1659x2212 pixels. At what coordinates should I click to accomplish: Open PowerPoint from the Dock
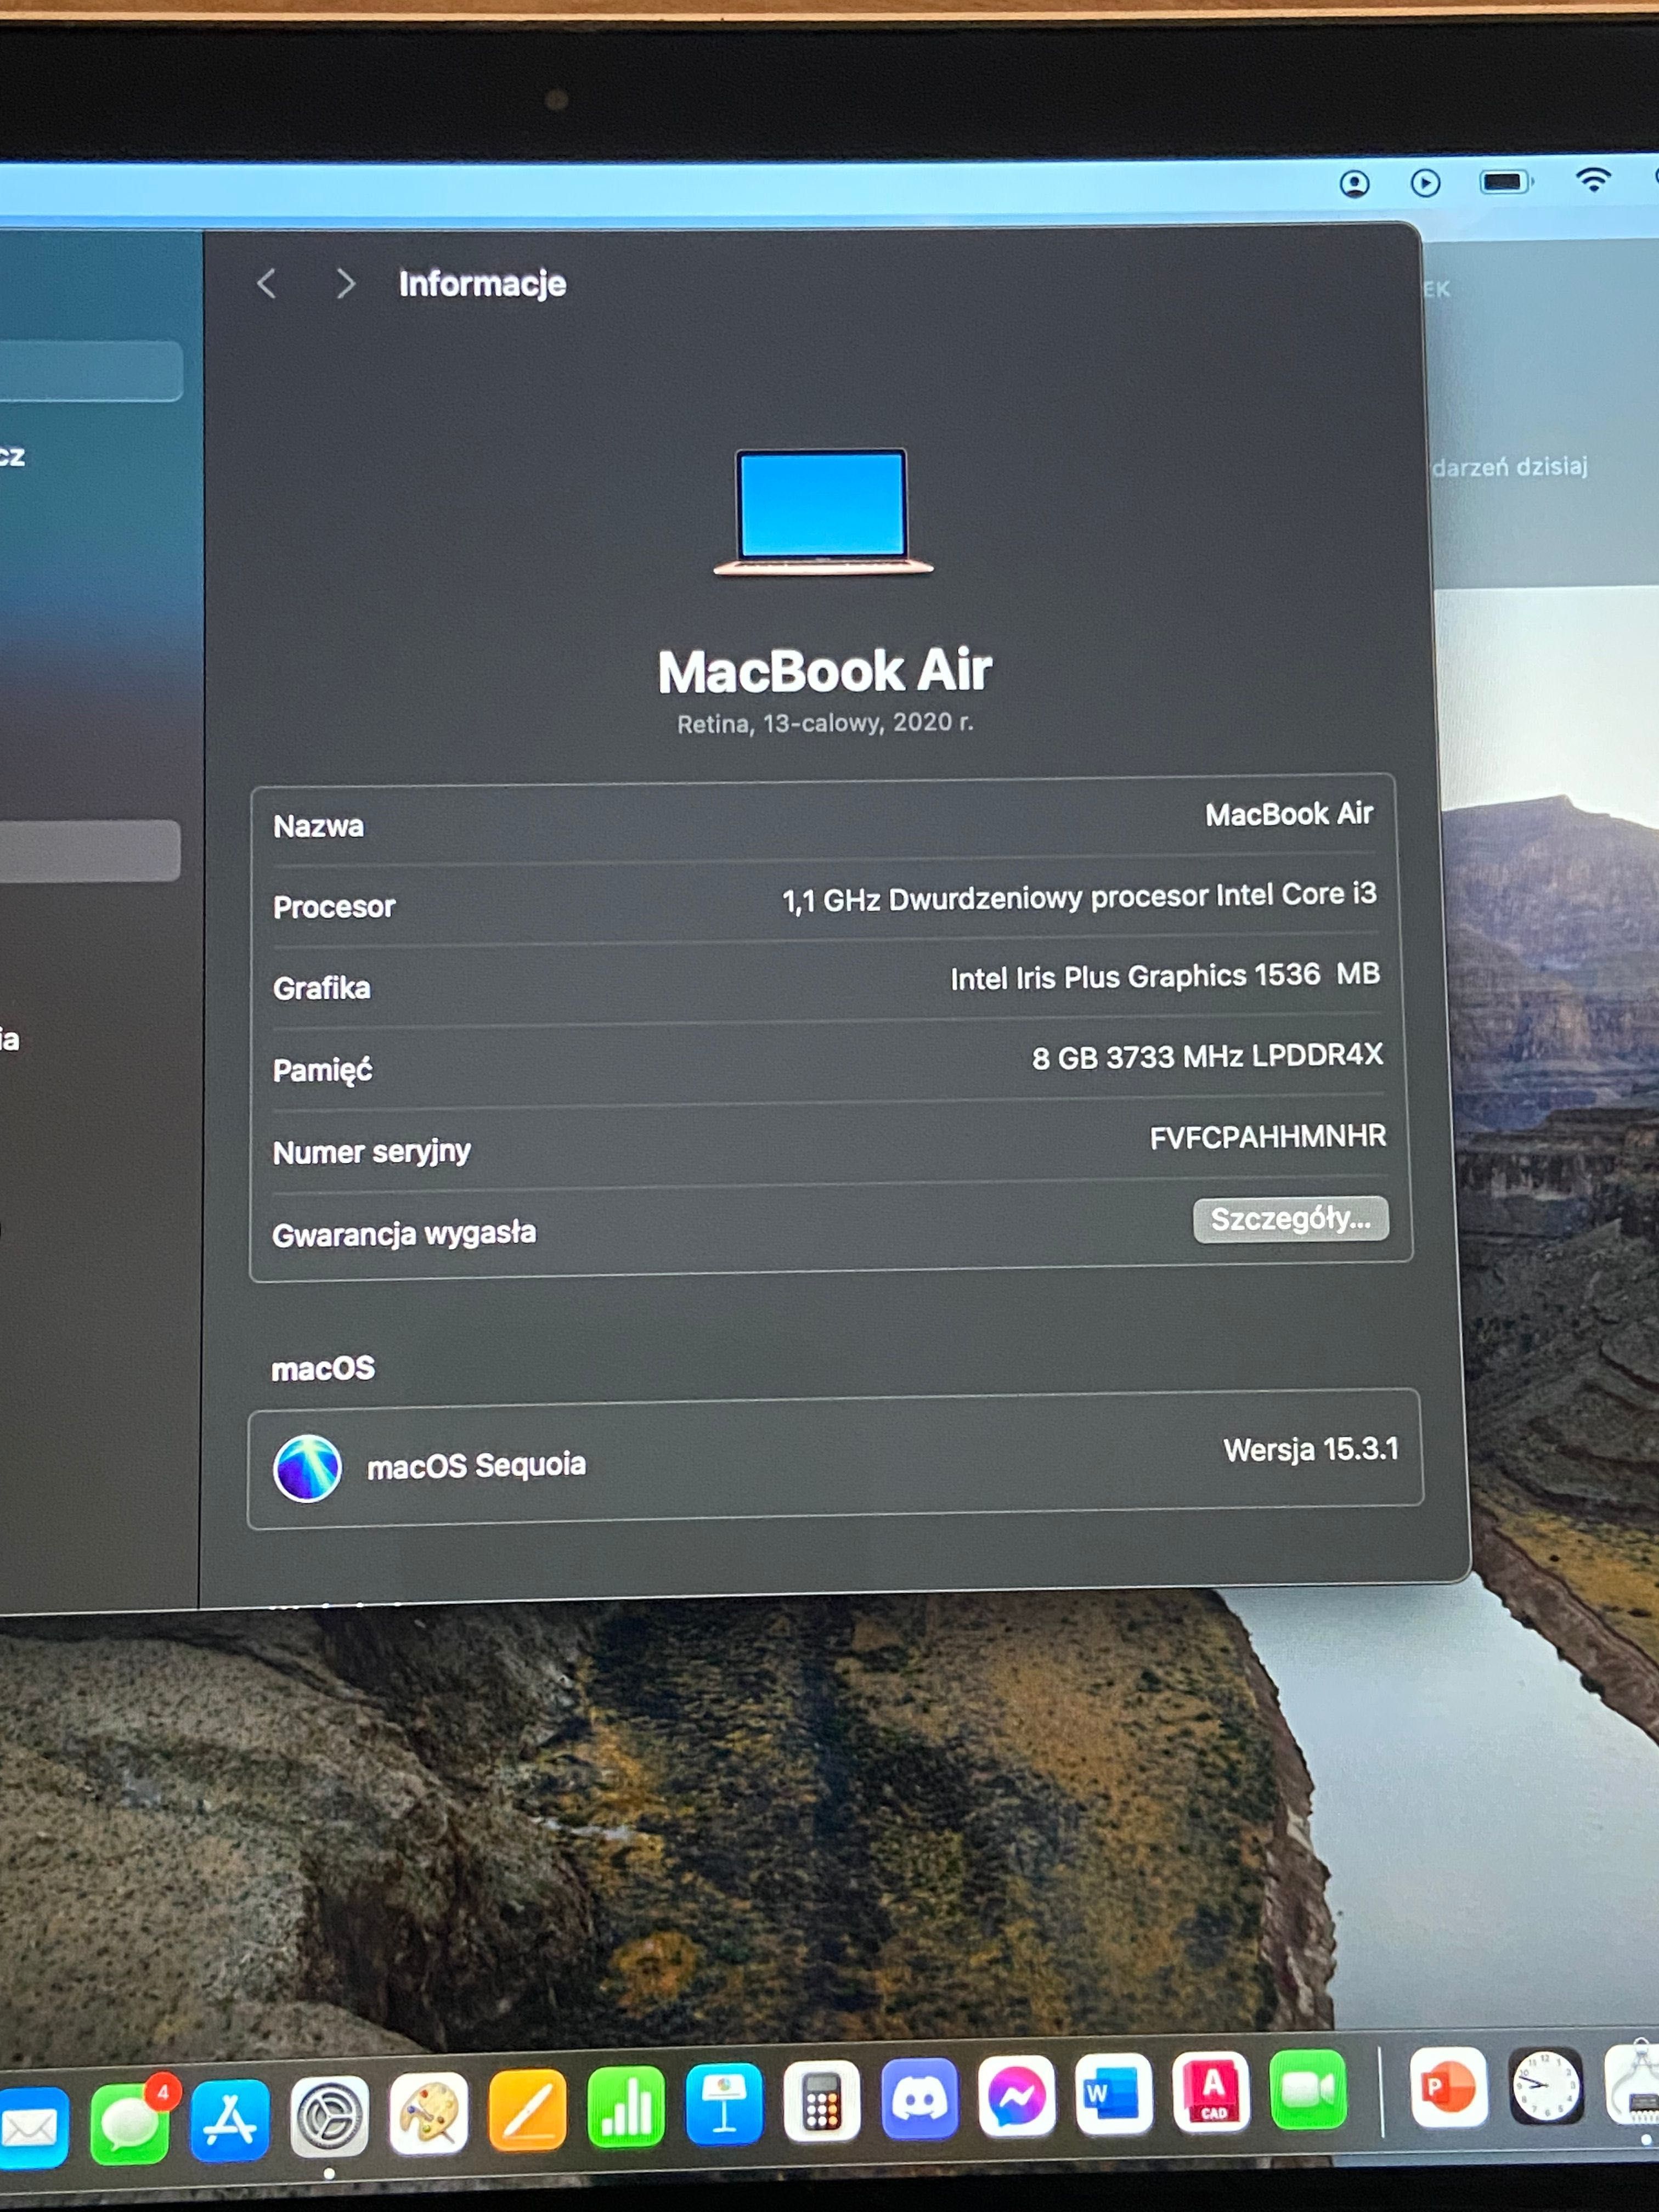tap(1449, 2087)
